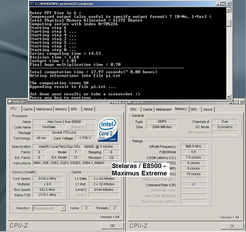Open Mainboard tab in right CPU-Z window
Image resolution: width=246 pixels, height=232 pixels.
point(164,110)
